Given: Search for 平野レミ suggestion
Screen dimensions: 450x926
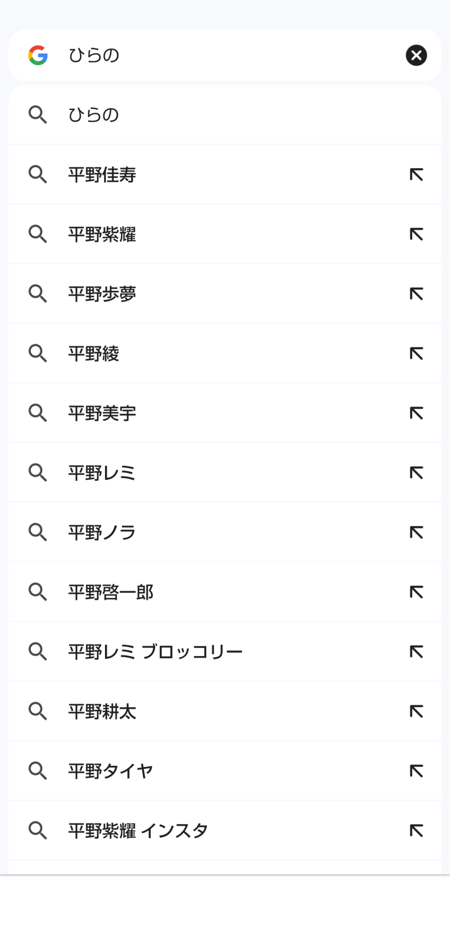Looking at the screenshot, I should [102, 473].
